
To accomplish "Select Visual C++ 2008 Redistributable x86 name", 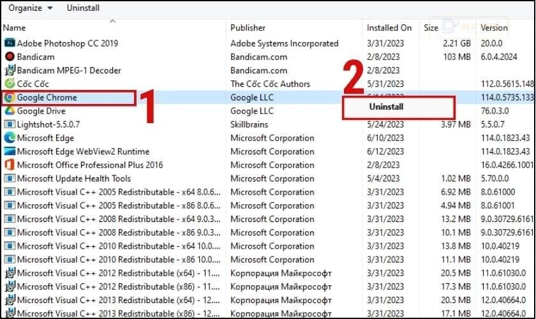I will 119,232.
